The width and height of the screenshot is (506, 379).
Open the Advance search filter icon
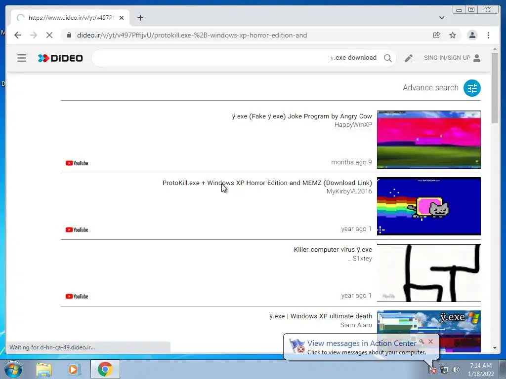click(x=472, y=88)
